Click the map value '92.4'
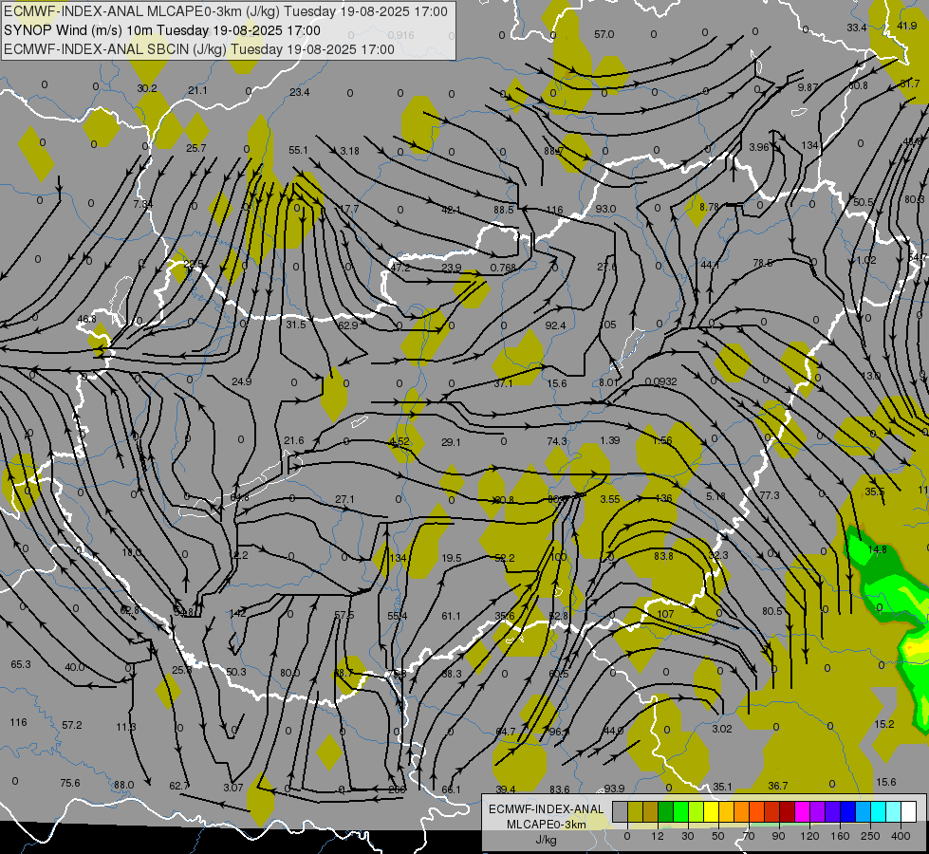 556,325
